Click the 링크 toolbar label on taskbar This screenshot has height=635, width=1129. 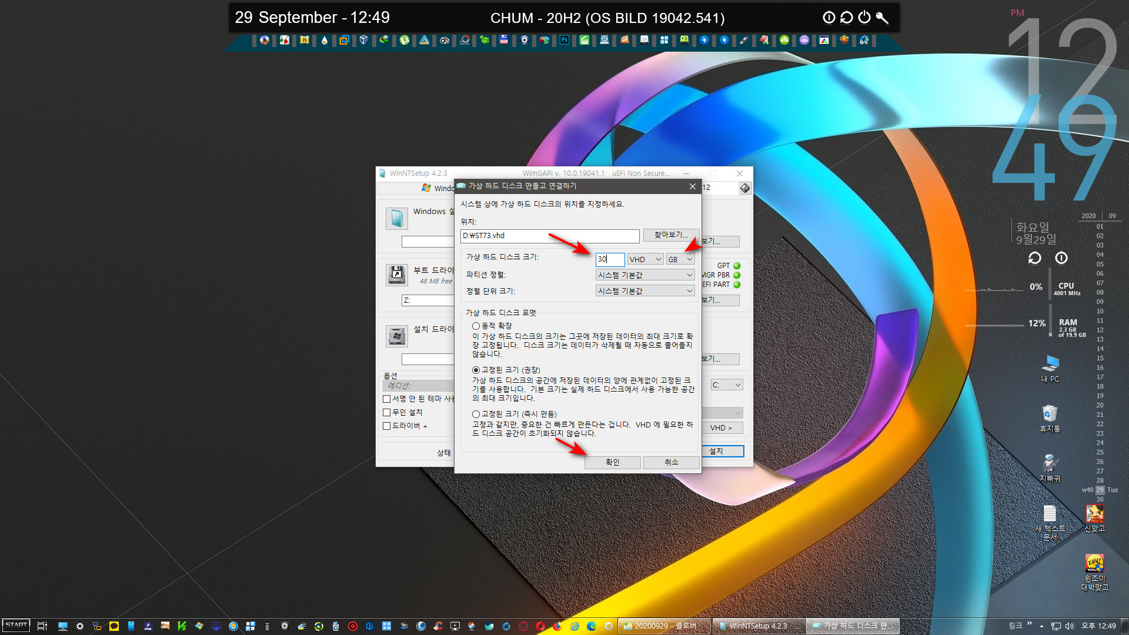pos(1016,626)
